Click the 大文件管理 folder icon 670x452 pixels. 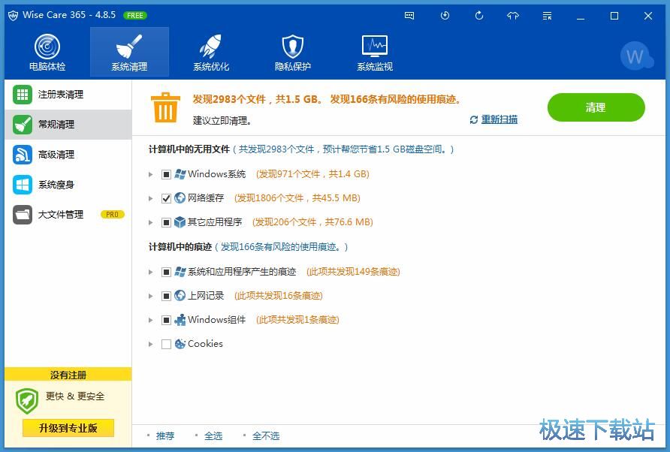23,215
